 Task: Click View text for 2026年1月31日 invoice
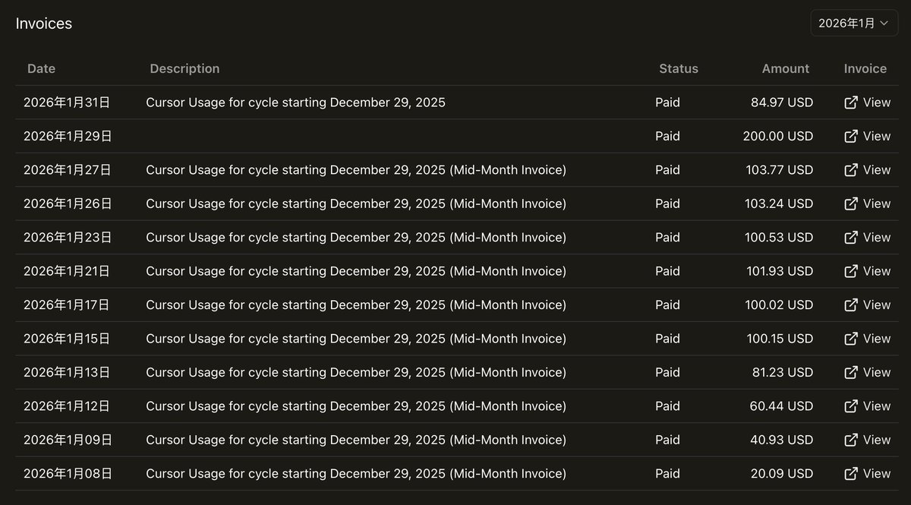click(877, 103)
